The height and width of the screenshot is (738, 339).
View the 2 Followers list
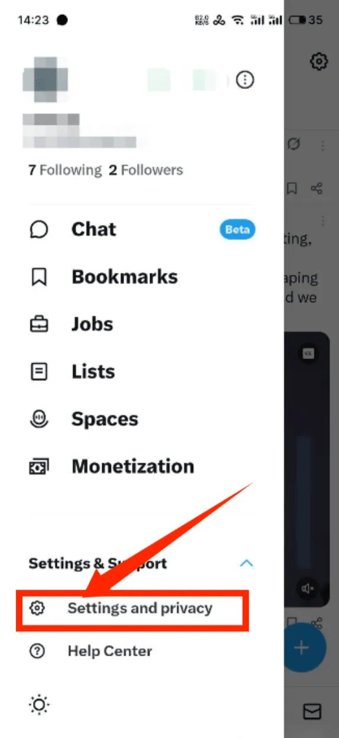pos(146,170)
